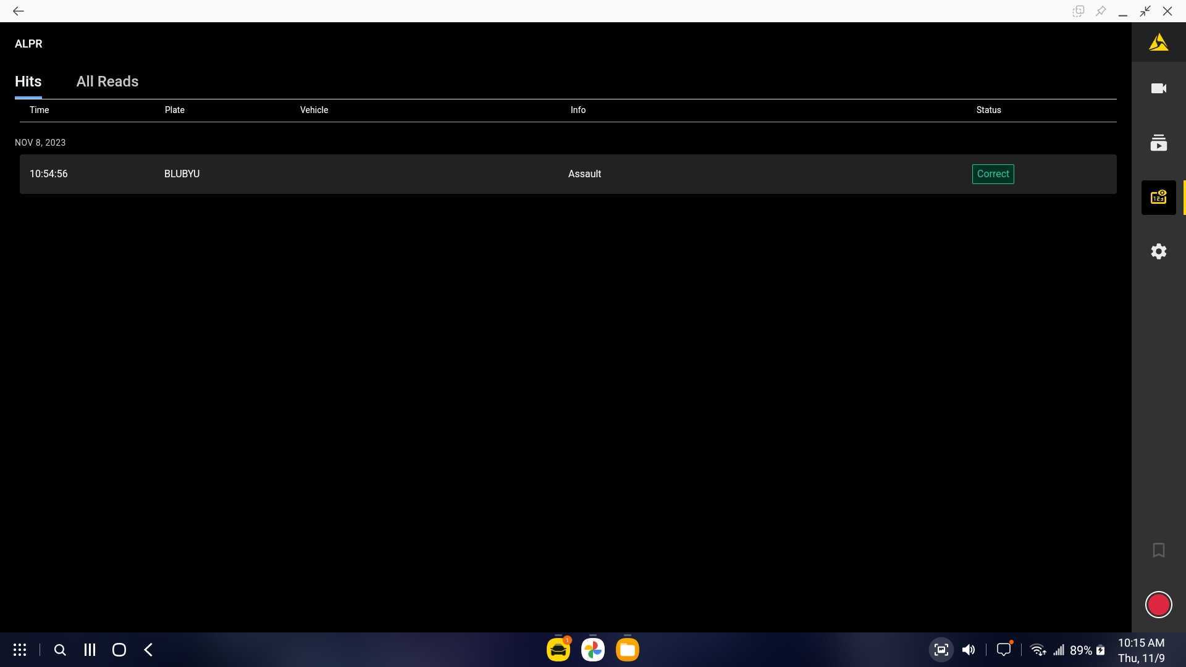Click the bookmark icon in sidebar
The image size is (1186, 667).
1158,550
